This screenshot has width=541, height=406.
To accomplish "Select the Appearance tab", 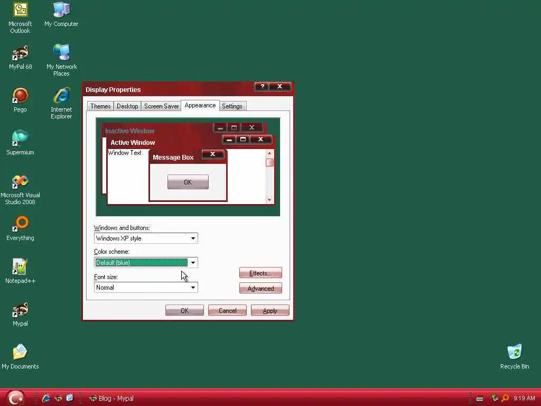I will pyautogui.click(x=200, y=105).
